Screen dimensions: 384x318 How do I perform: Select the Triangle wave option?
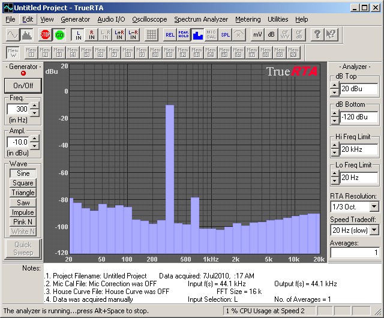point(23,193)
